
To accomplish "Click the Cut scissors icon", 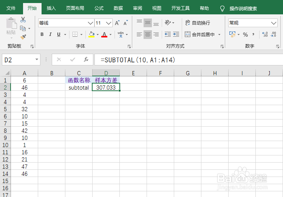I will [x=23, y=20].
